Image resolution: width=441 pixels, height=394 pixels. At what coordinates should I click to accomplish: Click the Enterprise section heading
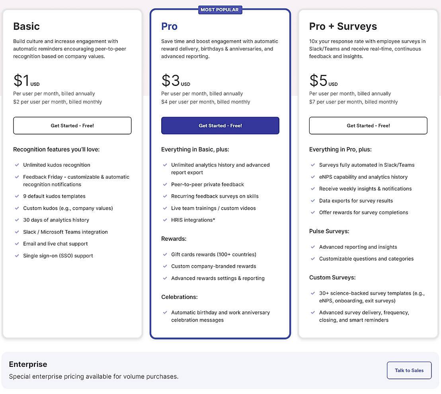click(x=28, y=364)
